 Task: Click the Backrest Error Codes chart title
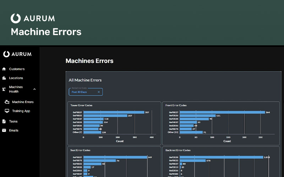coord(178,150)
